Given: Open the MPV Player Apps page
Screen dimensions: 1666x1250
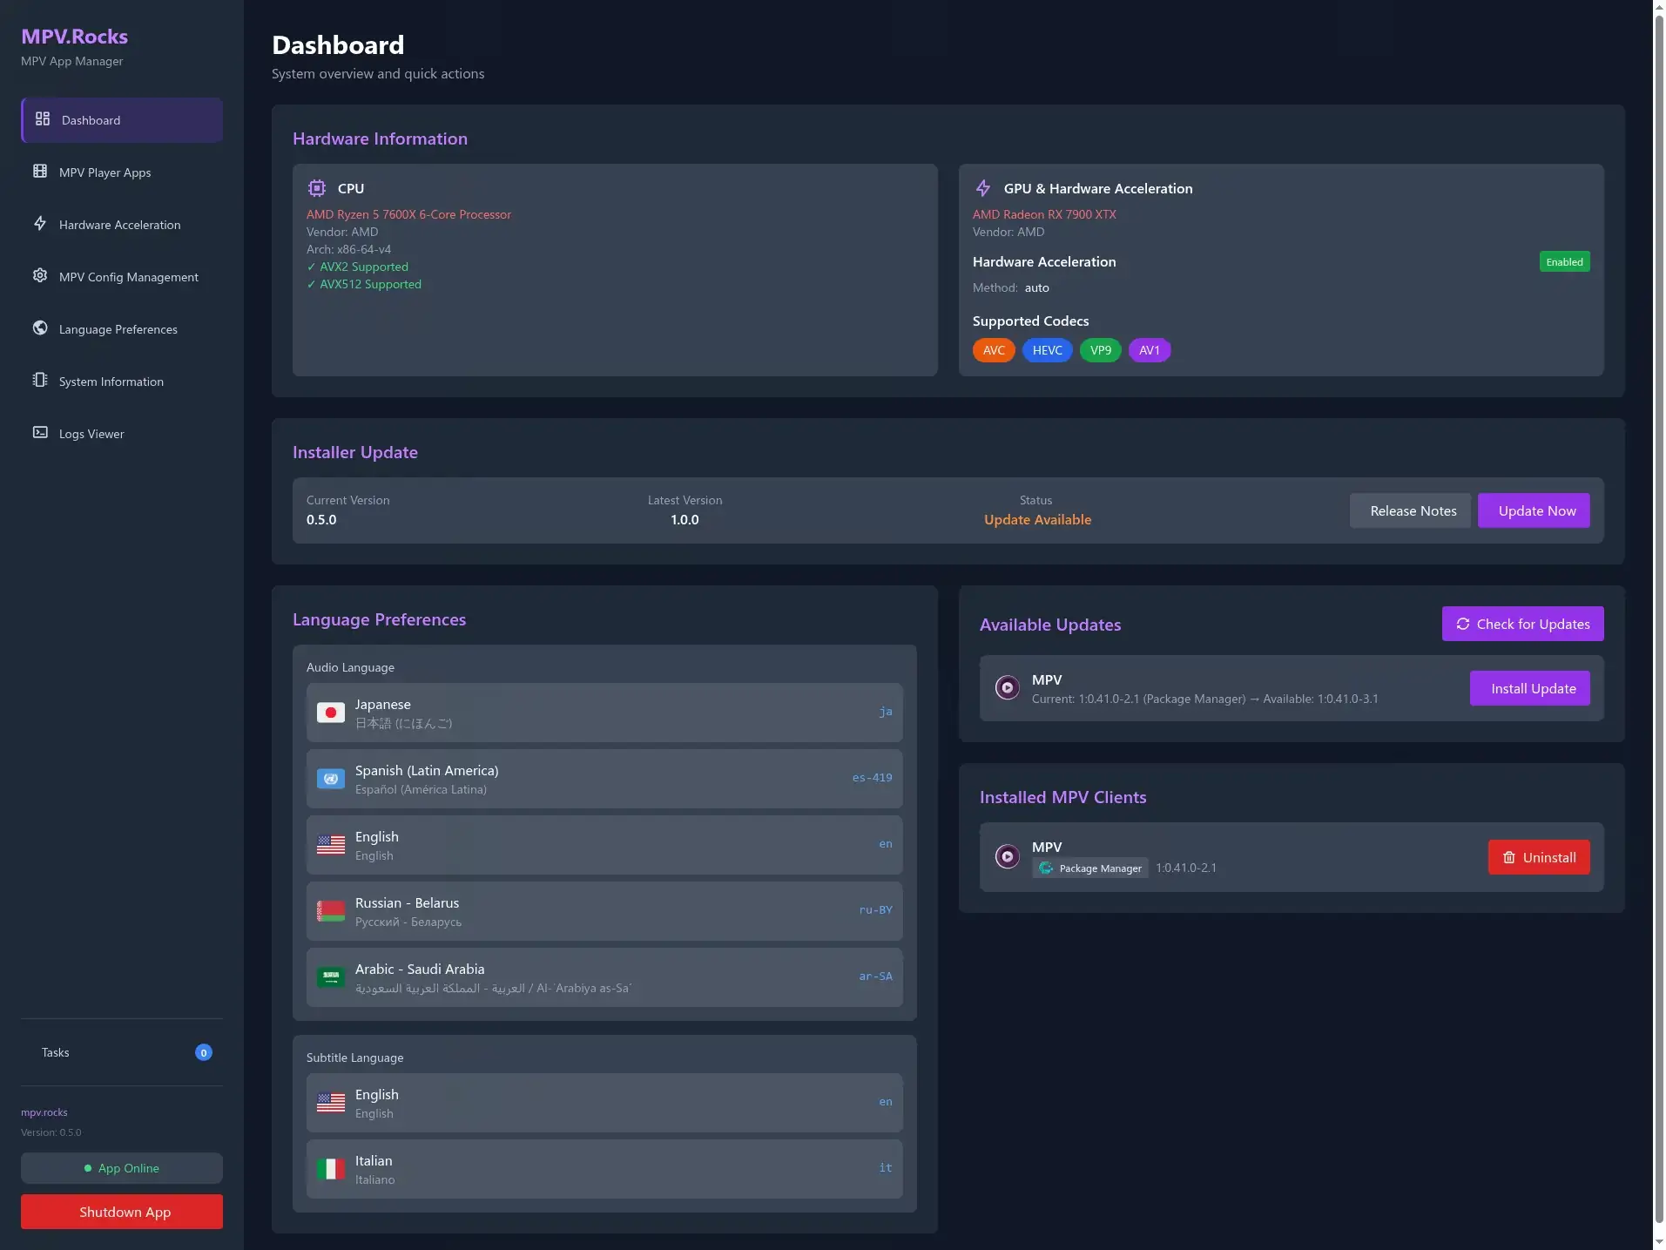Looking at the screenshot, I should point(105,172).
